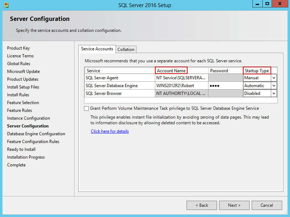Screen dimensions: 290x217
Task: Click the Password field for Database Engine
Action: [x=225, y=85]
